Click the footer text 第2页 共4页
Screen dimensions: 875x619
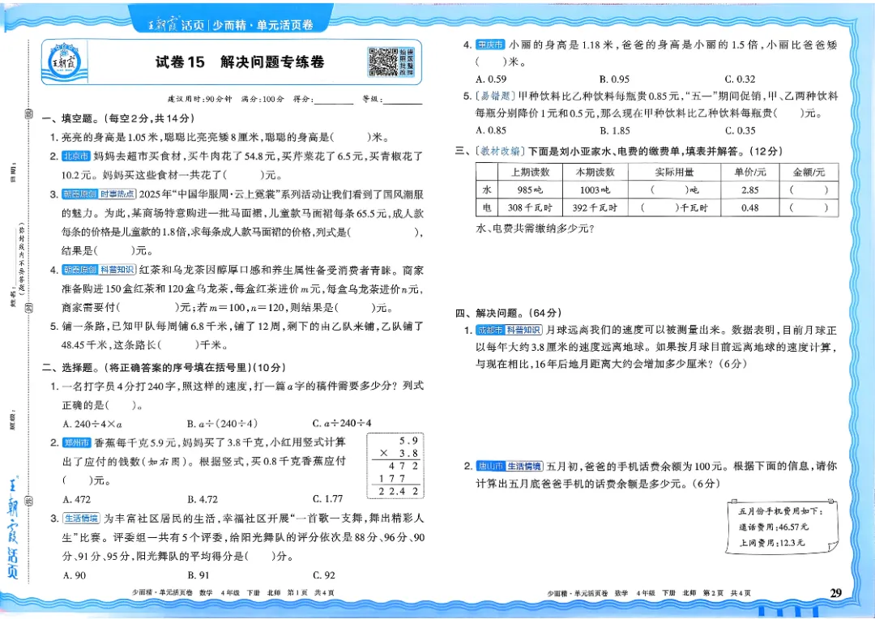[727, 593]
